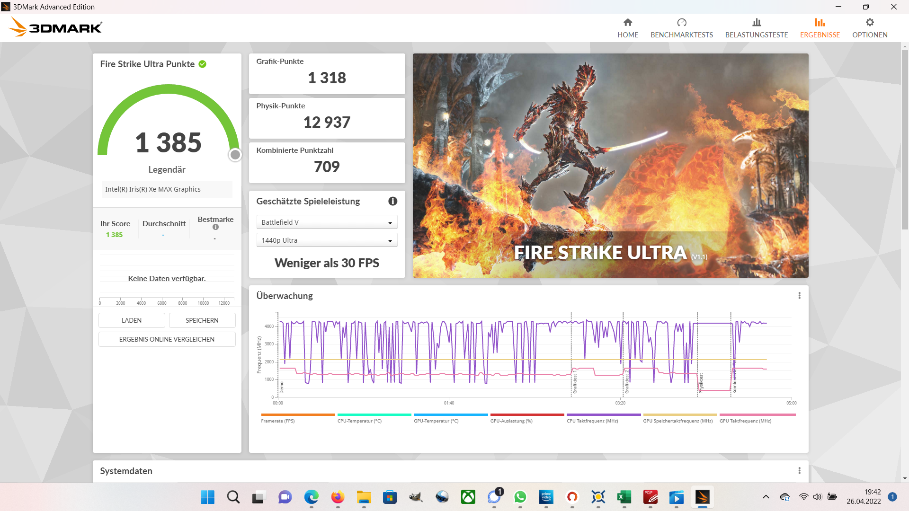The height and width of the screenshot is (511, 909).
Task: Open Windows Search from the taskbar
Action: [x=233, y=497]
